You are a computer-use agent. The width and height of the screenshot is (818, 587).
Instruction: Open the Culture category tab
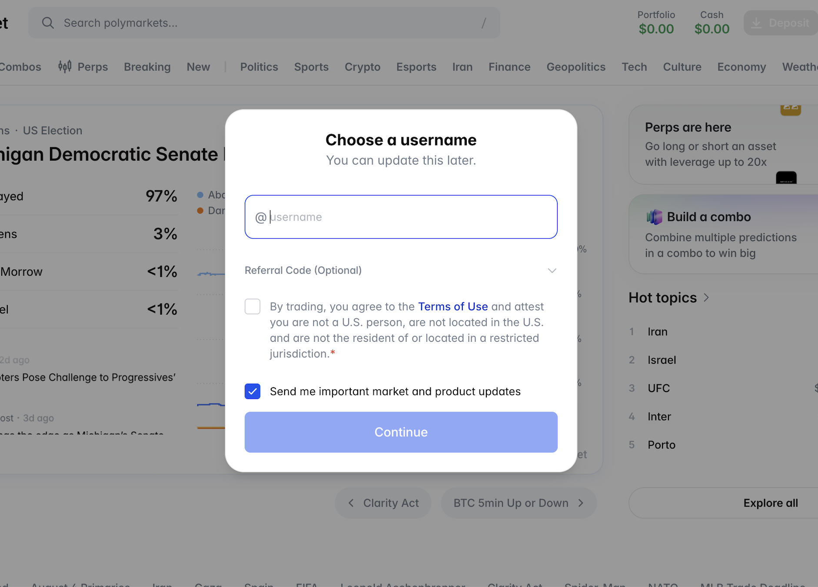click(682, 67)
